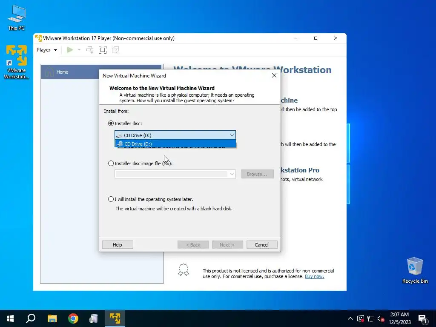This screenshot has height=327, width=436.
Task: Click the green power-on play icon
Action: (70, 50)
